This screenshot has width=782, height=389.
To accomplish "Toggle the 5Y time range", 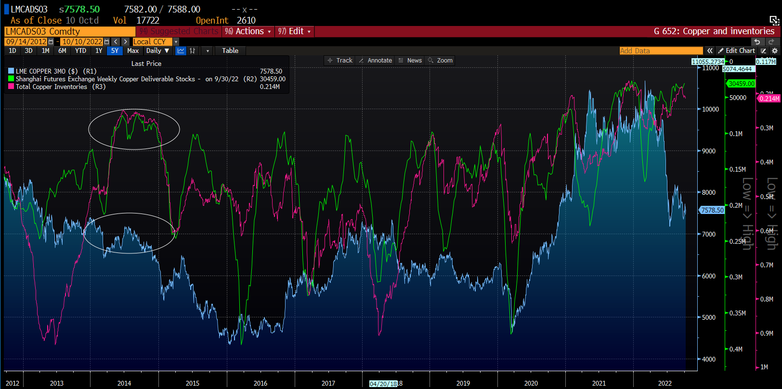I will click(x=115, y=50).
